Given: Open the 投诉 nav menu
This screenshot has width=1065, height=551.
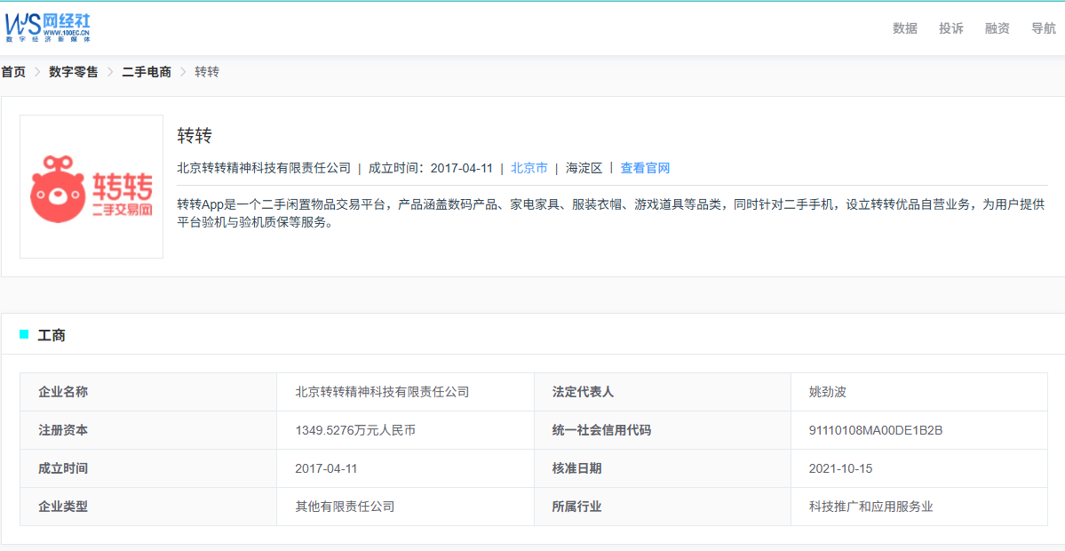Looking at the screenshot, I should pos(951,28).
